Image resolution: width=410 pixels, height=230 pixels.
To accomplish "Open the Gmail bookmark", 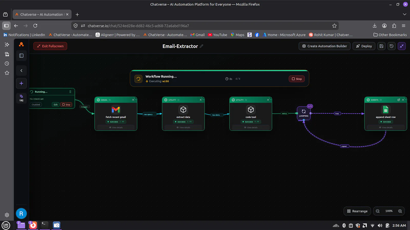I will click(x=198, y=35).
